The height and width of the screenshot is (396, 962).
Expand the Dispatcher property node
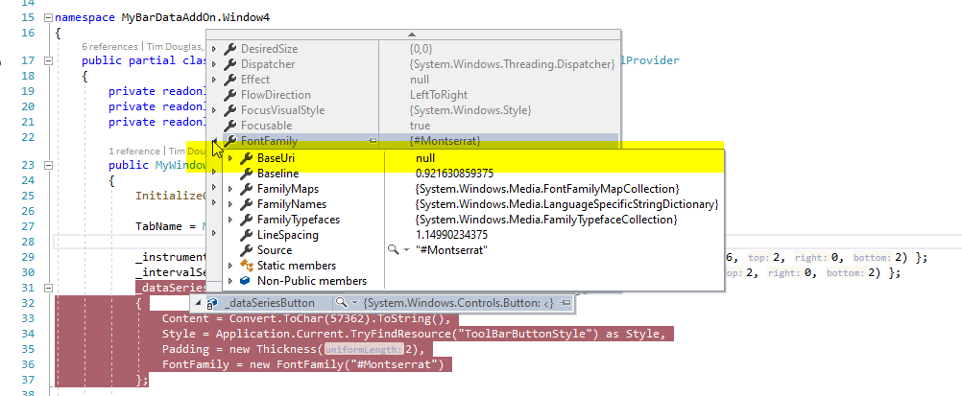tap(214, 64)
